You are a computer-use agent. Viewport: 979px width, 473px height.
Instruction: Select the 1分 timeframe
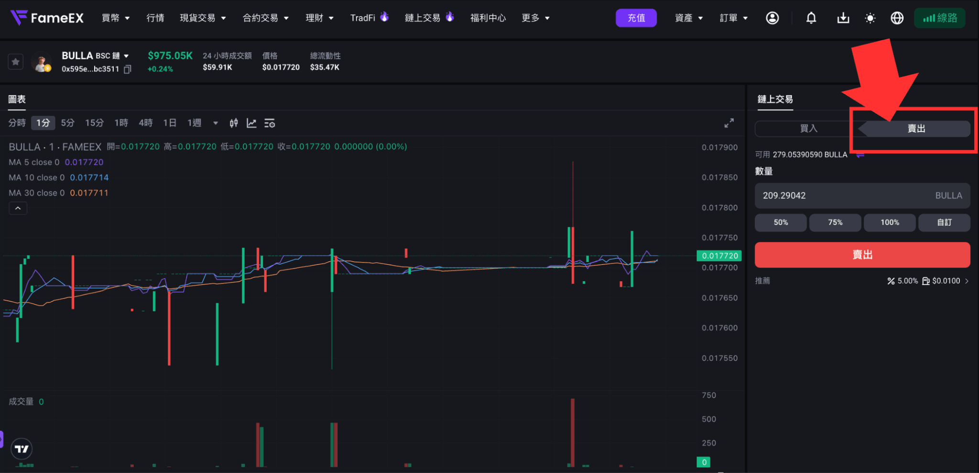click(x=43, y=123)
